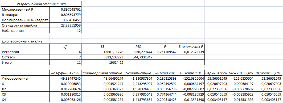
Task: Select intercept standard error 43,66490274
Action: (x=102, y=79)
